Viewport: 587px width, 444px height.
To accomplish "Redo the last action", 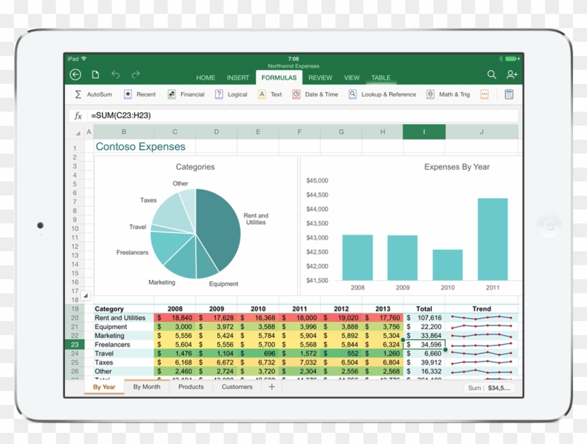I will click(x=136, y=75).
